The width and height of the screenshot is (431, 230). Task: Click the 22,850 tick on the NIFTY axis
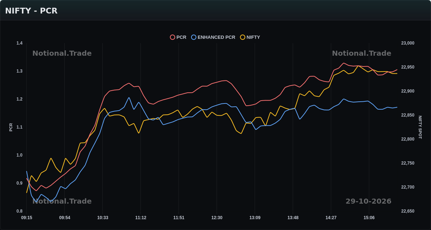point(408,115)
